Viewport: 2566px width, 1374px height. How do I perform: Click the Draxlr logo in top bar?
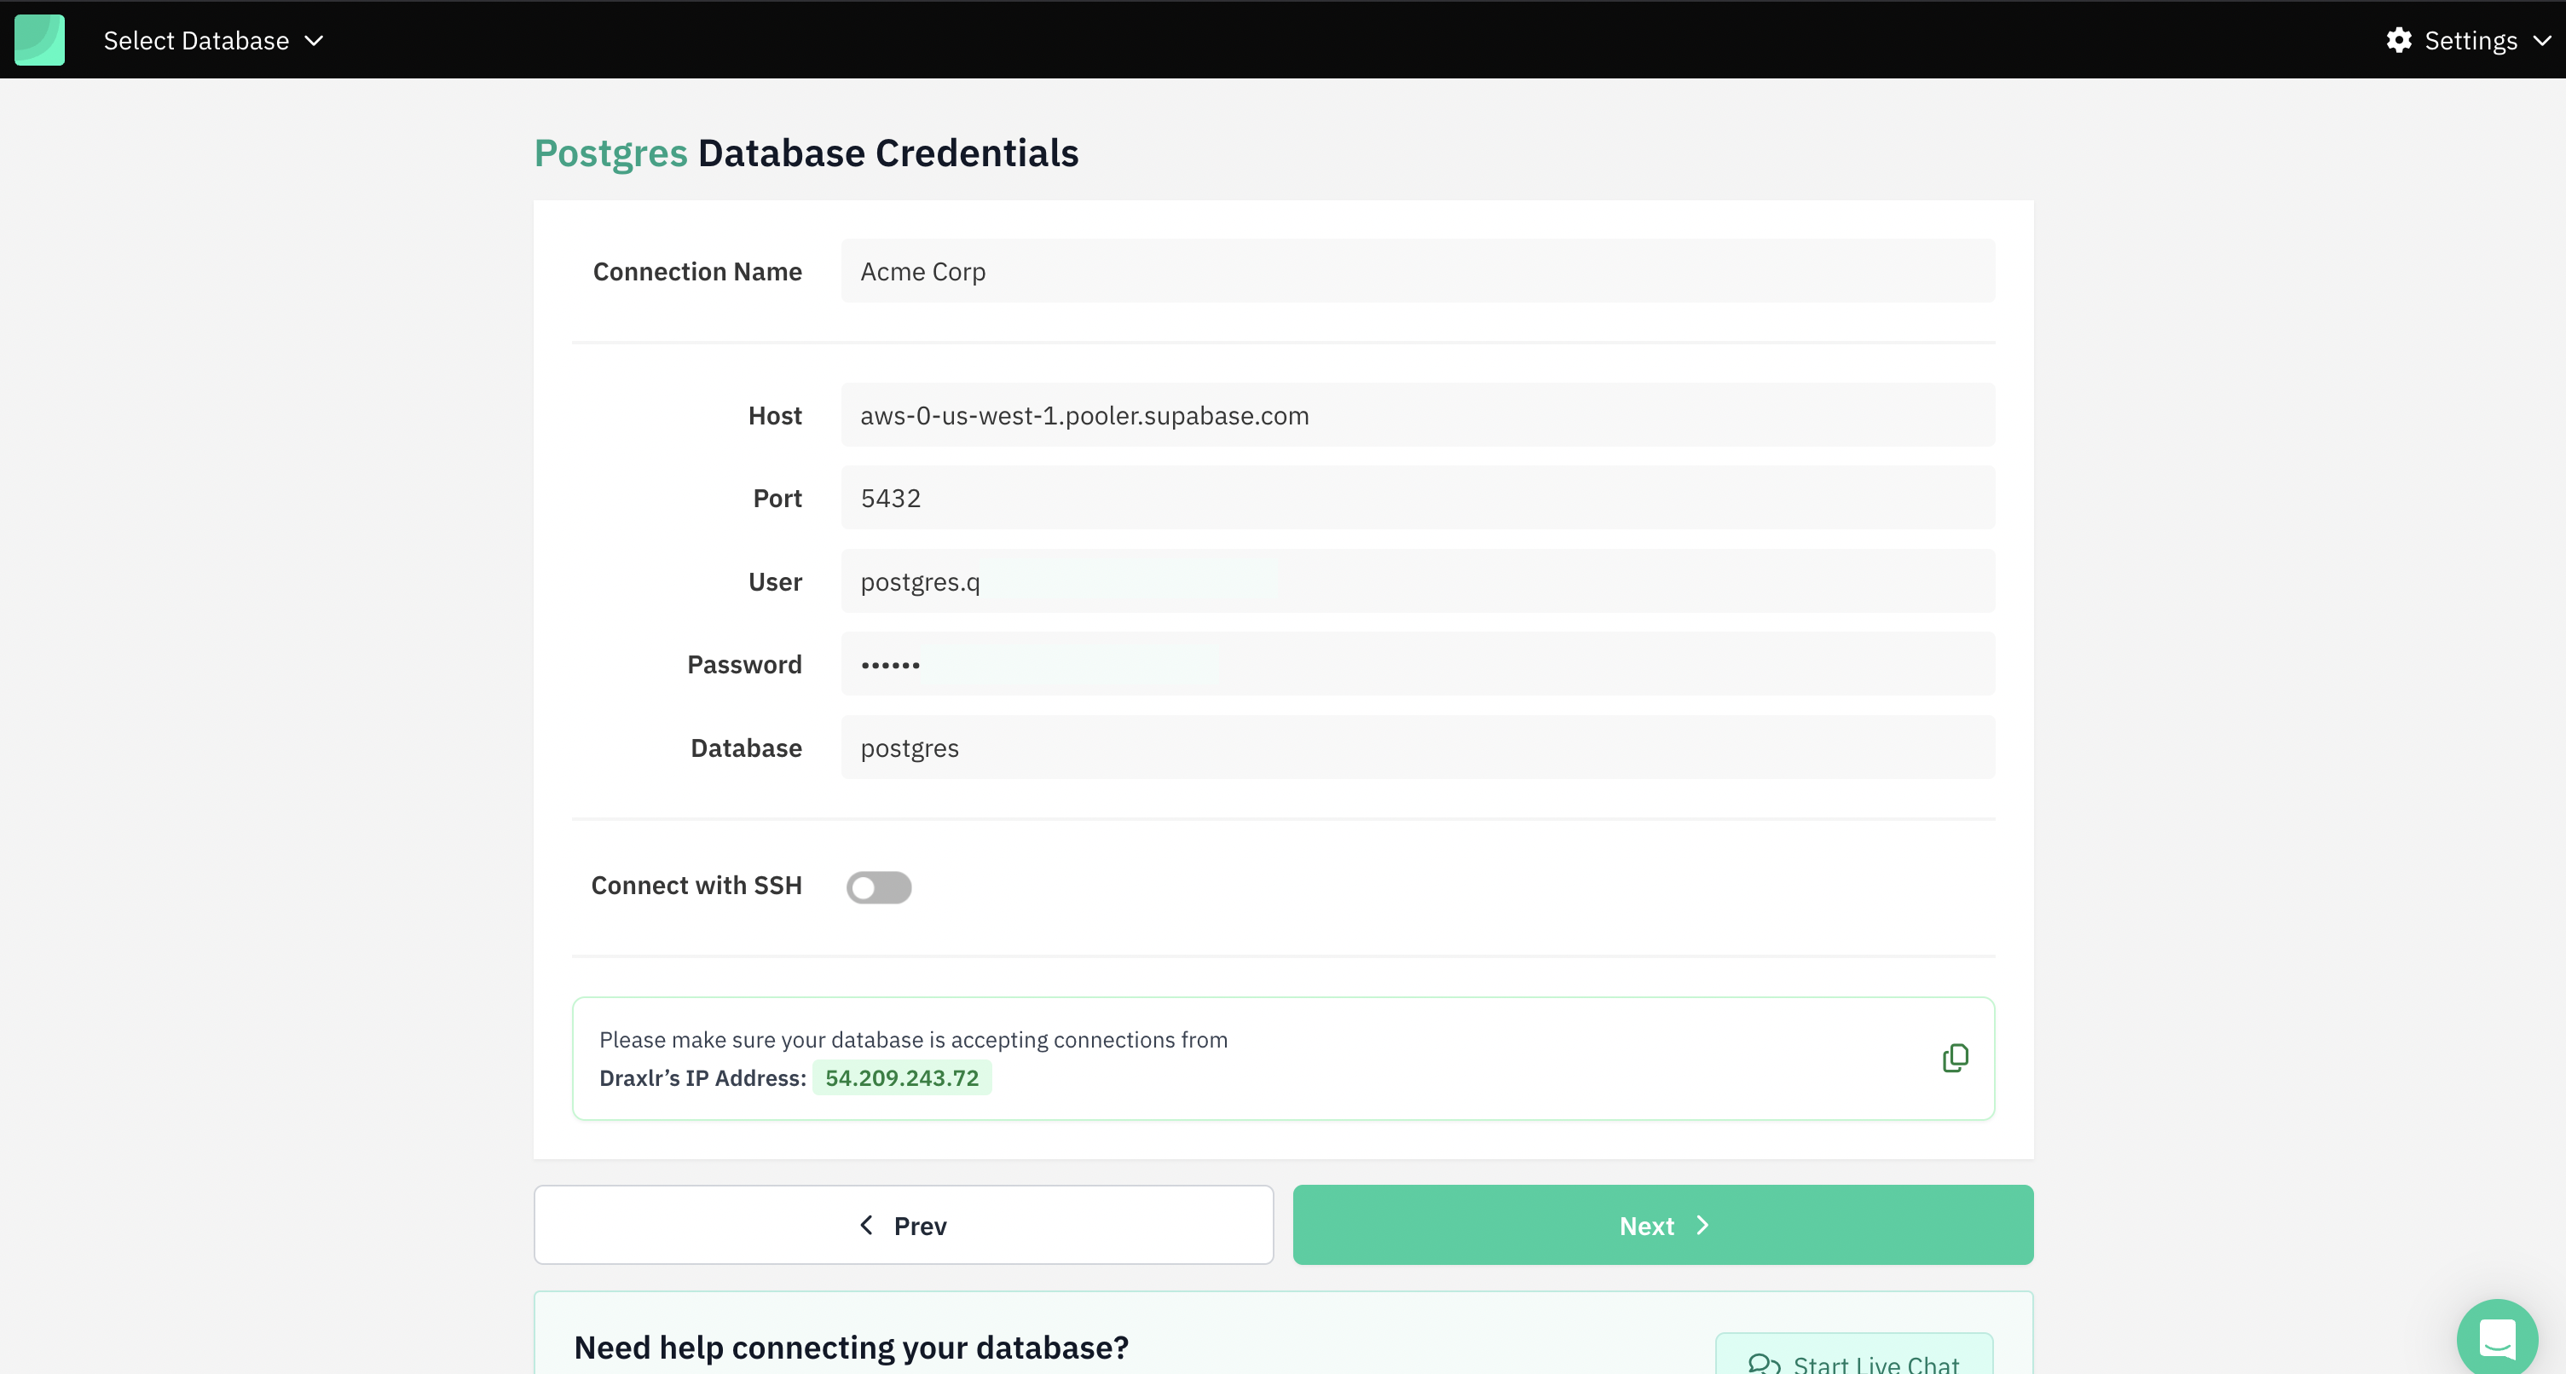tap(39, 40)
